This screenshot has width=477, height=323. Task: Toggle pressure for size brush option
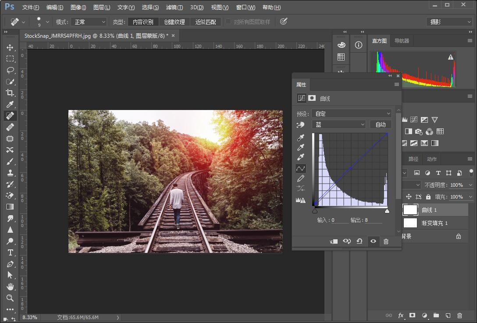(284, 21)
